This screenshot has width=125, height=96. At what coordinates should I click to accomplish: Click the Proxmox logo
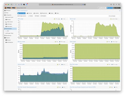tap(10, 8)
